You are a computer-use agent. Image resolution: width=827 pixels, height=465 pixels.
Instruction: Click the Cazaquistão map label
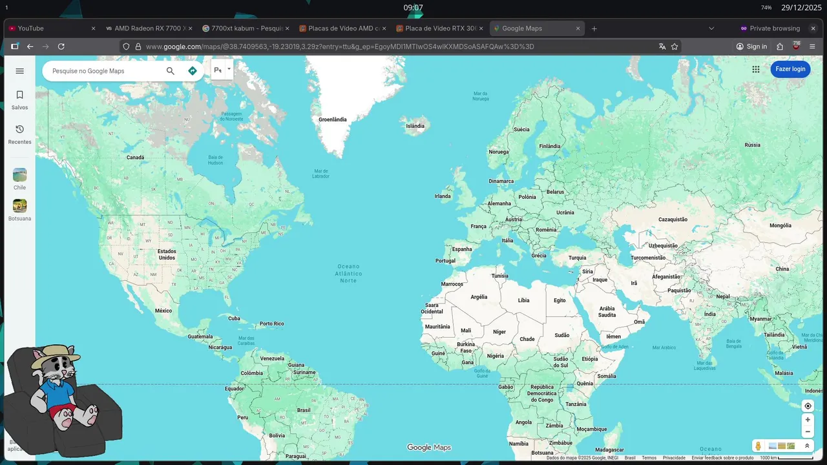[x=673, y=220]
